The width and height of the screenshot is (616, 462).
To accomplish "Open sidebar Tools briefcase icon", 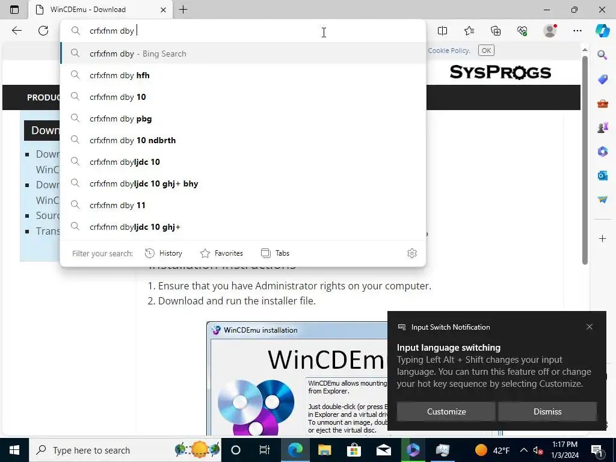I will pyautogui.click(x=602, y=103).
